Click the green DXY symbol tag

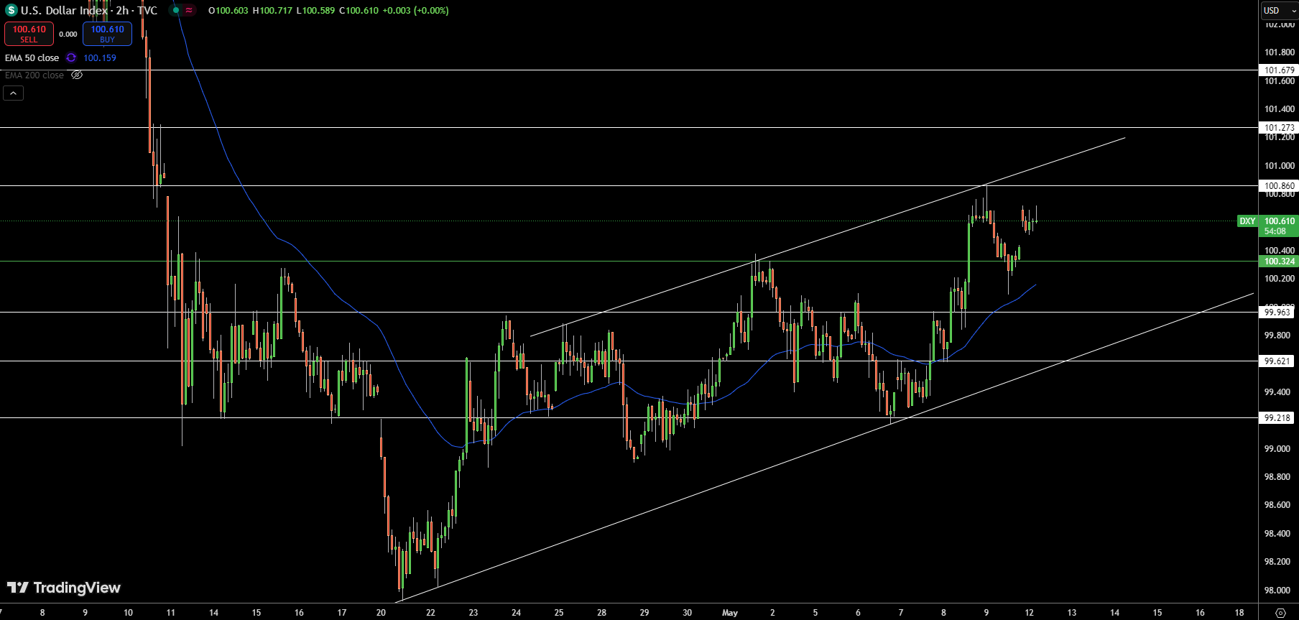(x=1247, y=221)
